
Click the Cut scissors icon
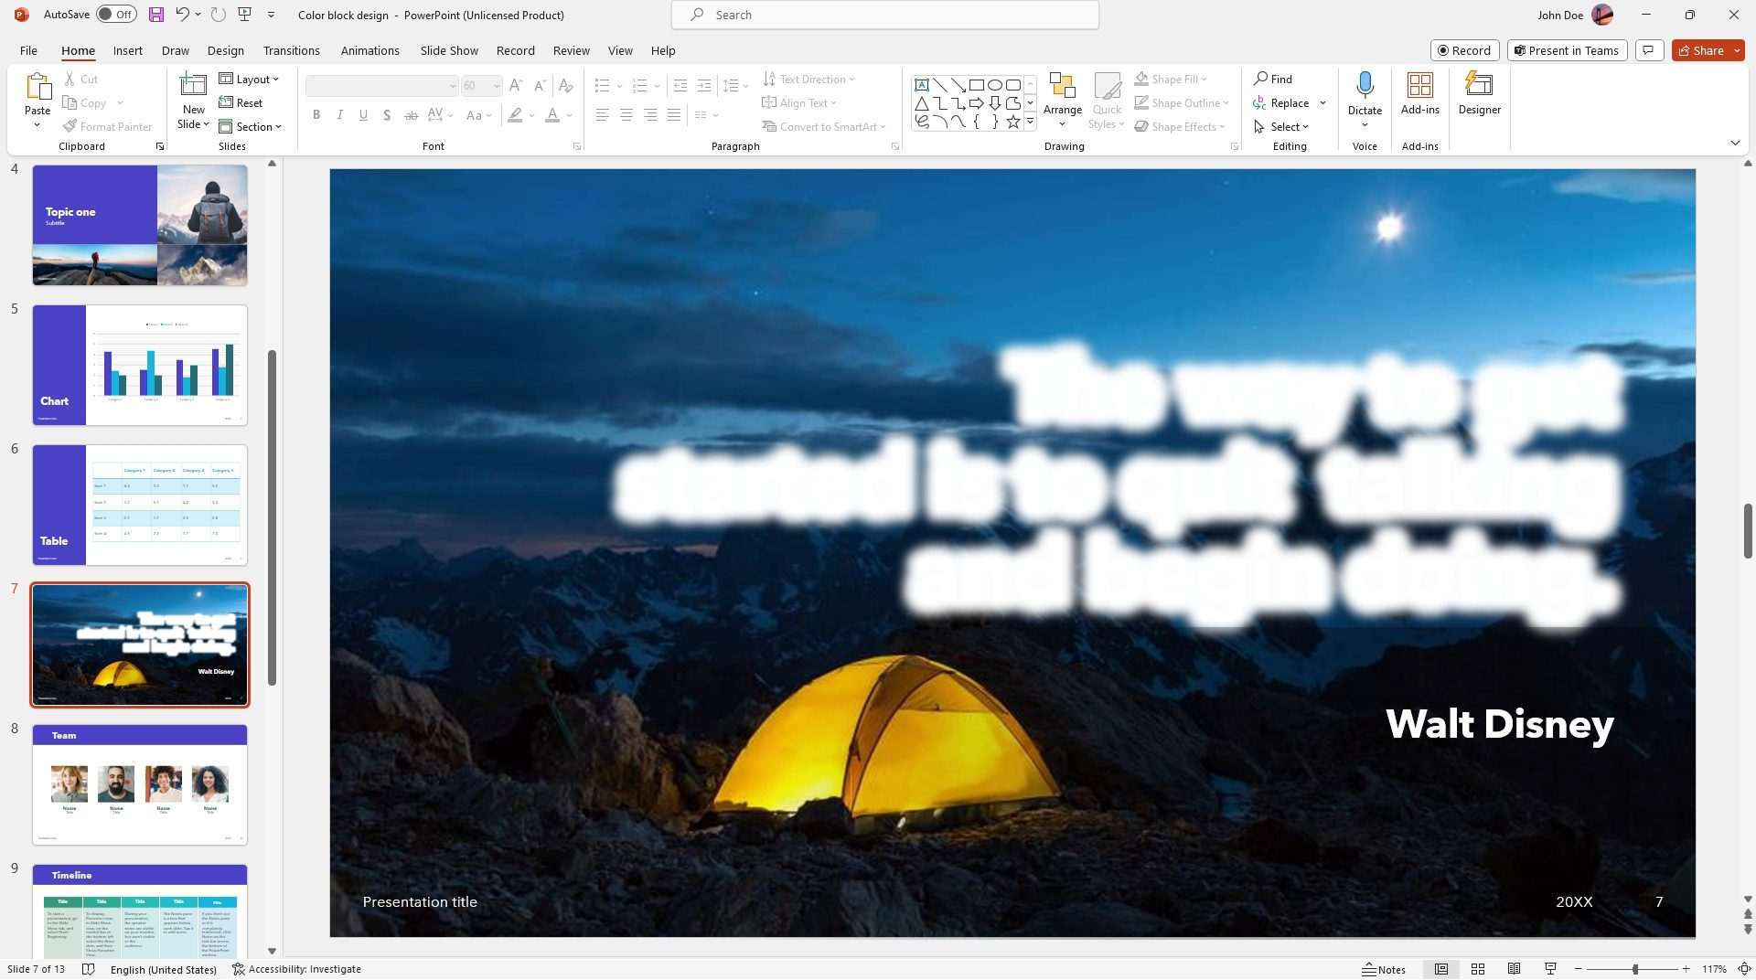pos(70,80)
